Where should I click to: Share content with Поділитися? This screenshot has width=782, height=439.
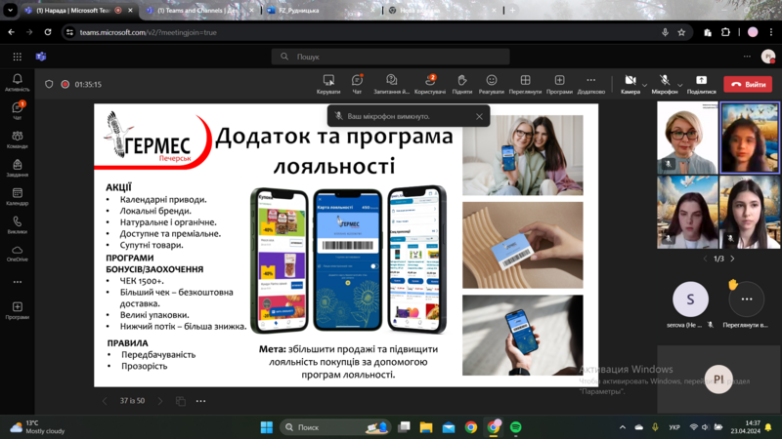pos(701,84)
